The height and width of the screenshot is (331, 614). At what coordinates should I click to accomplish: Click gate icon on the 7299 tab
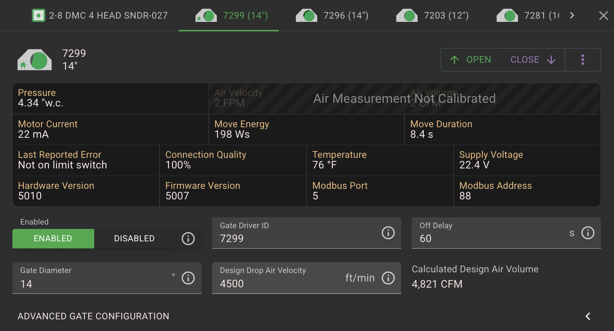206,15
